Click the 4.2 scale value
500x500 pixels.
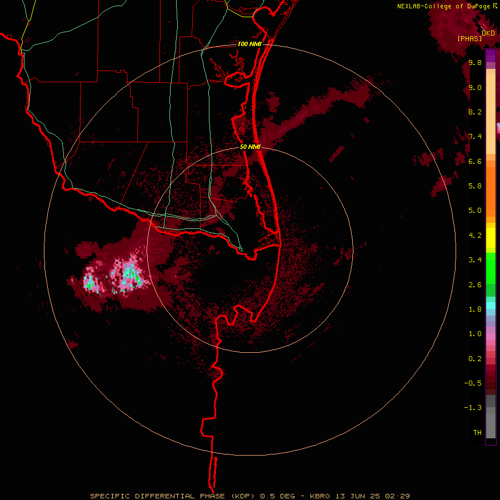(475, 236)
